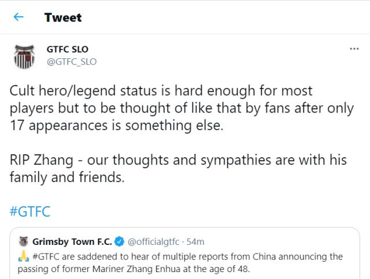Click the small Grimsby Town F.C. crest
This screenshot has height=279, width=370.
pos(24,240)
